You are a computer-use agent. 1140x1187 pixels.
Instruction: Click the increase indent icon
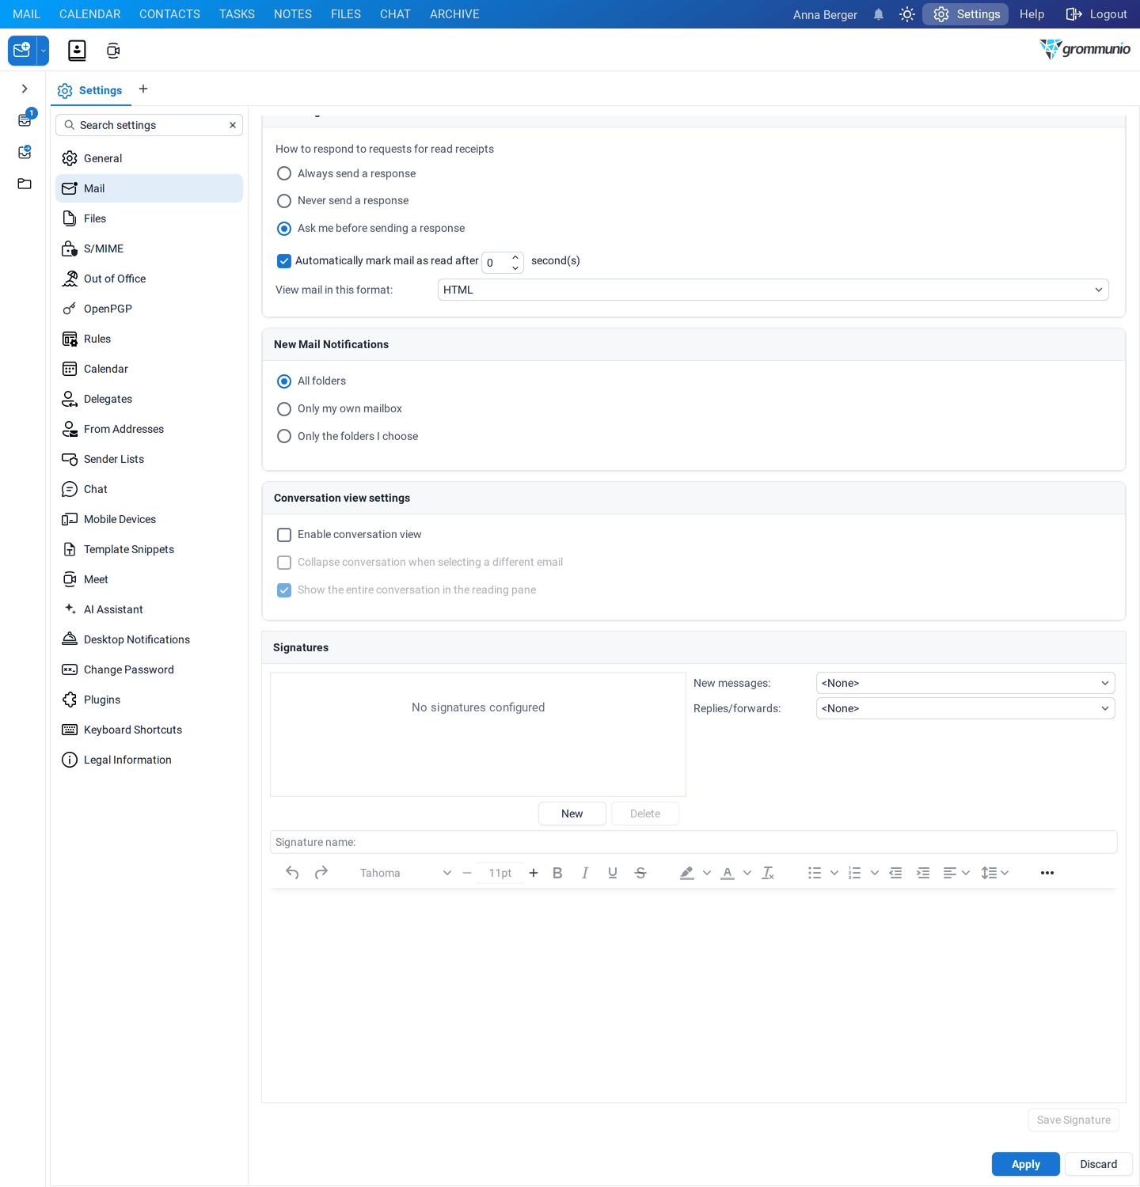click(923, 873)
